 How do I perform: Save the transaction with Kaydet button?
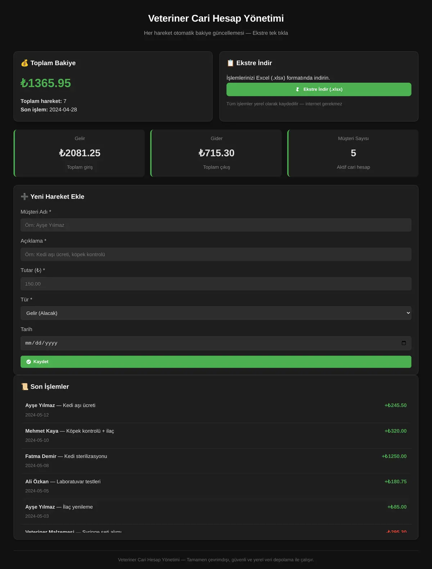pyautogui.click(x=216, y=362)
